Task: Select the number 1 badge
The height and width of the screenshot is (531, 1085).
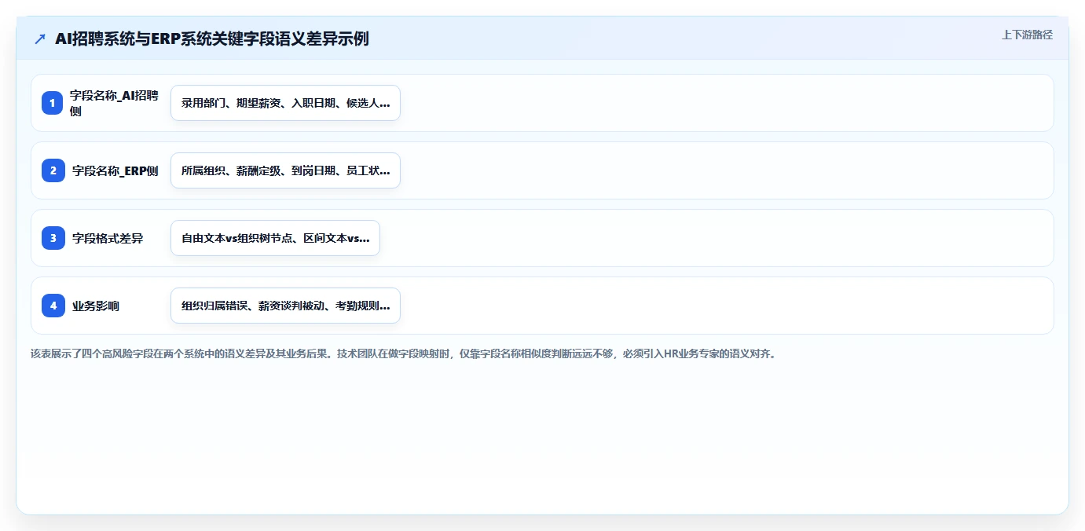Action: tap(53, 103)
